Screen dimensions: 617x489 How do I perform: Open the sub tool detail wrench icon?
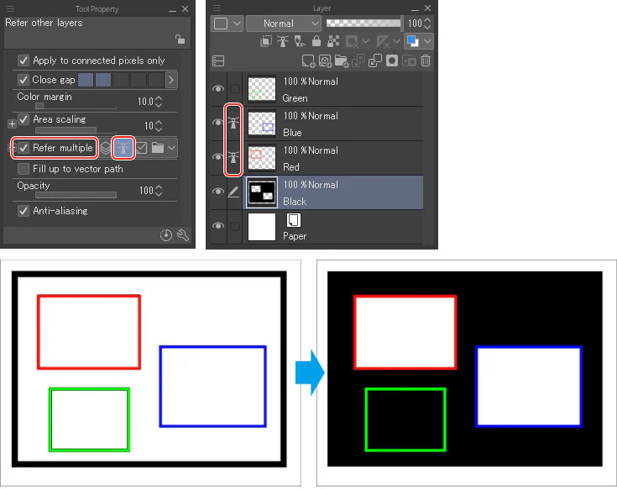click(x=183, y=235)
